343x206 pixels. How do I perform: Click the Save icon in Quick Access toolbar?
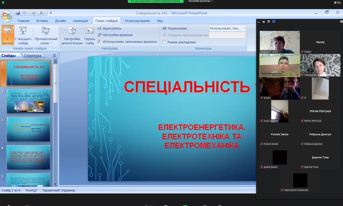[x=18, y=13]
